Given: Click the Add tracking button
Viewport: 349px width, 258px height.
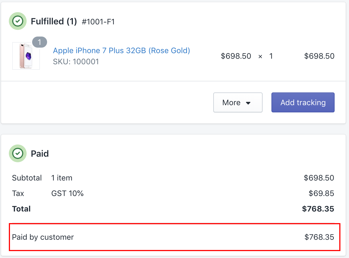Looking at the screenshot, I should tap(303, 102).
